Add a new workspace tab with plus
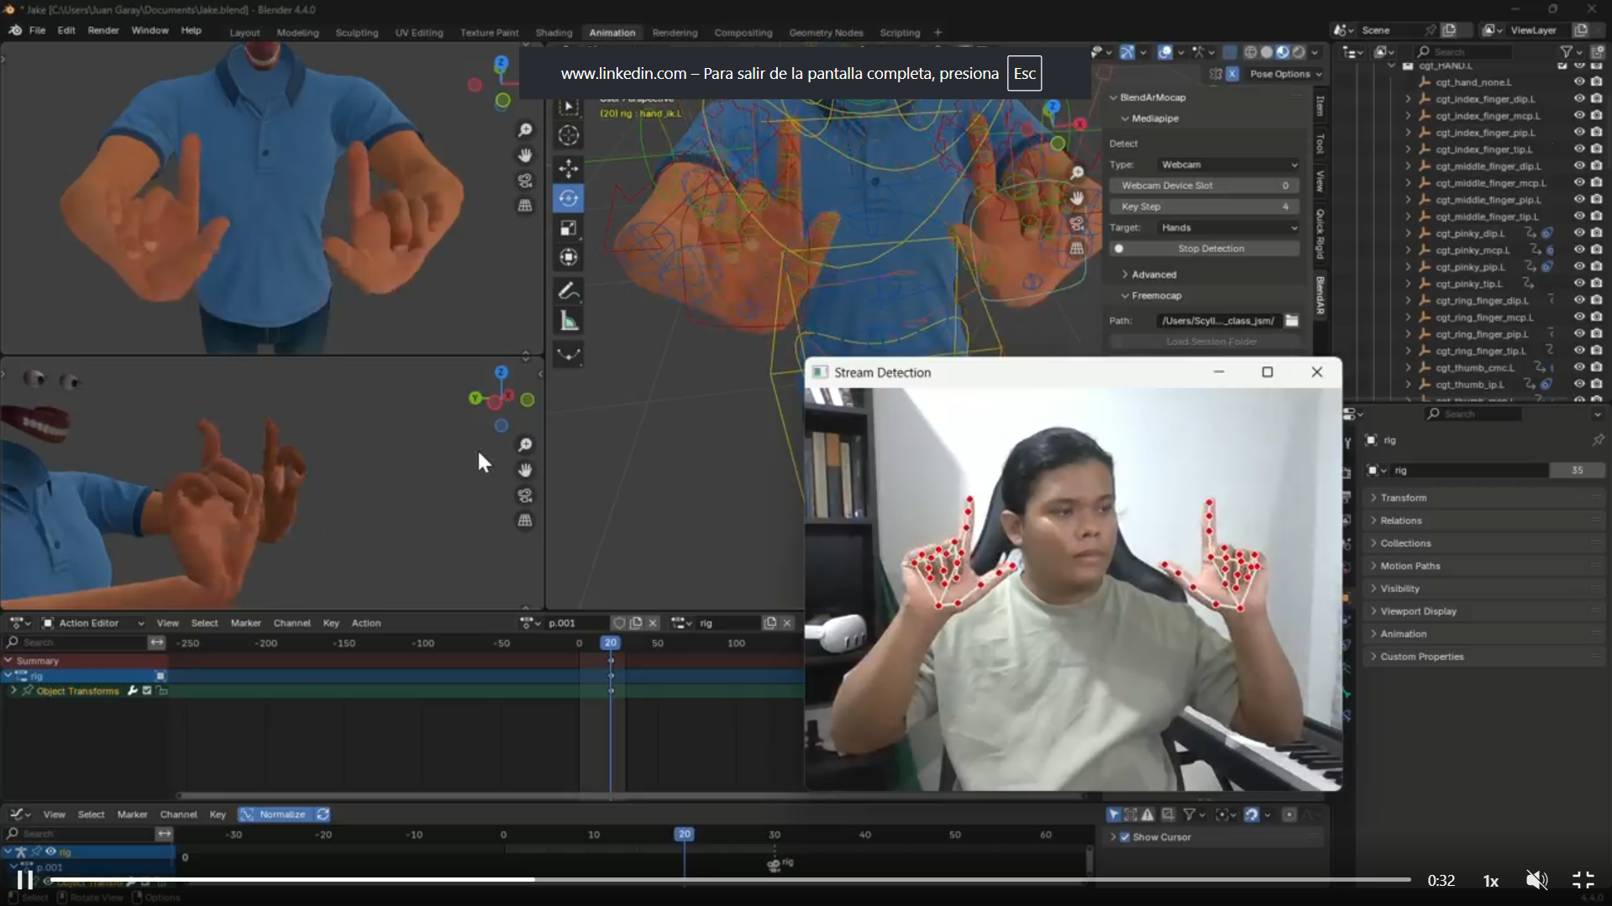This screenshot has width=1612, height=906. pos(937,33)
